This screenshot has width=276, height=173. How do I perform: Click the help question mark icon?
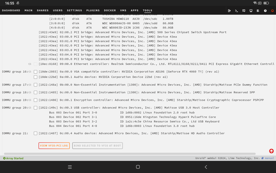(265, 11)
